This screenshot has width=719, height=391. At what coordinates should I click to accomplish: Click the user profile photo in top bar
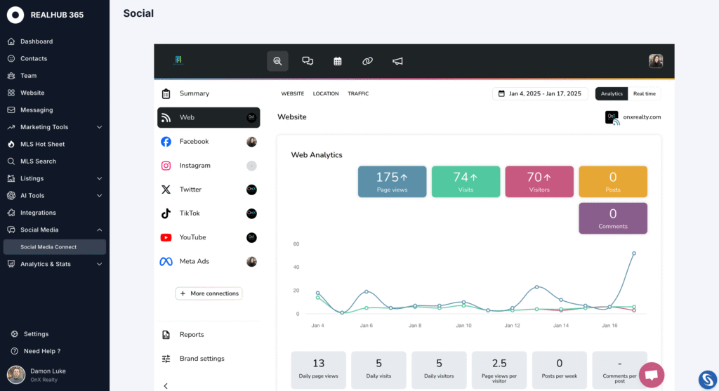tap(656, 61)
